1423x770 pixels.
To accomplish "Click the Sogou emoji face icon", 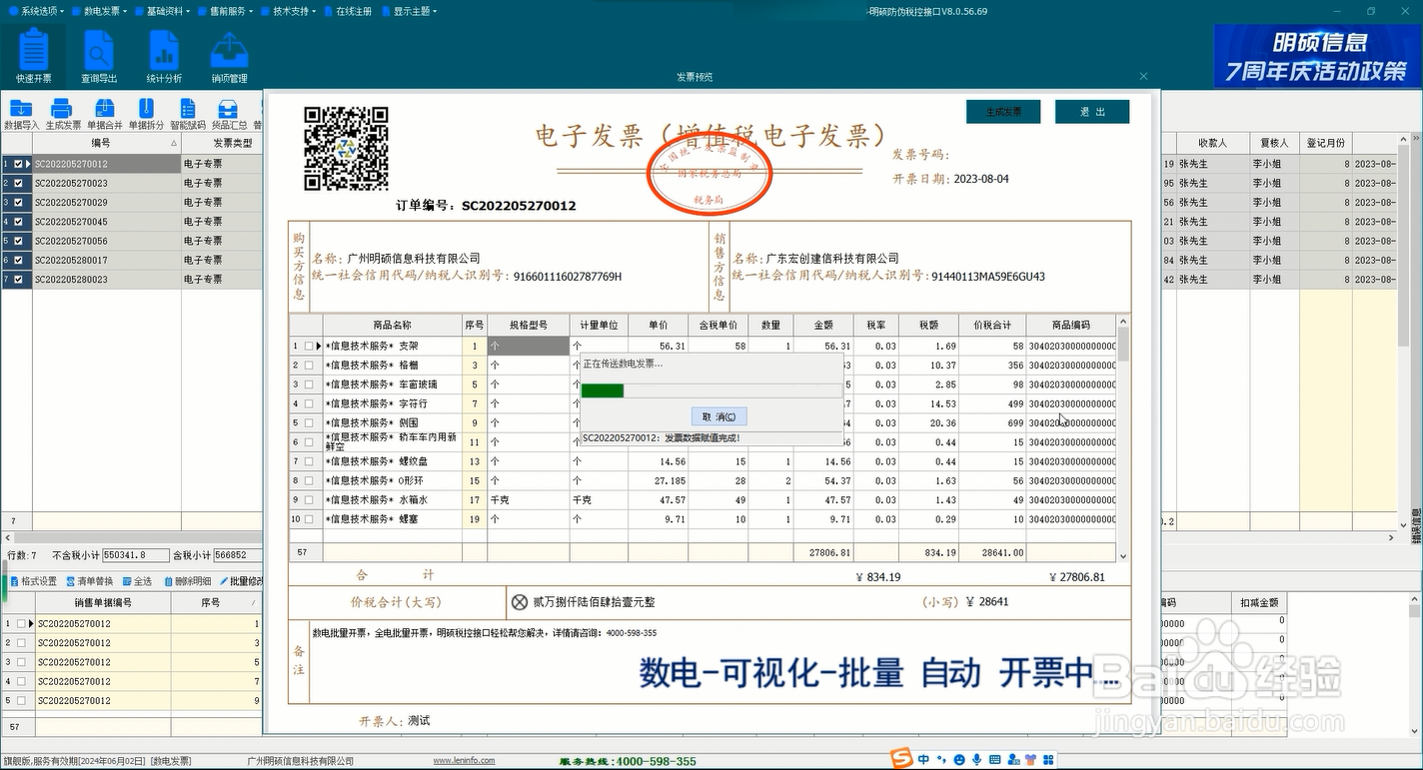I will (959, 760).
